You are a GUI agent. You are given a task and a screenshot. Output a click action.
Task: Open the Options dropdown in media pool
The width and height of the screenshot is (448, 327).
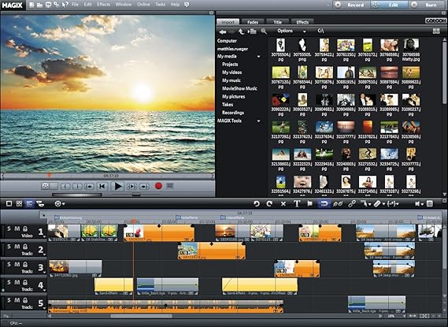(291, 31)
